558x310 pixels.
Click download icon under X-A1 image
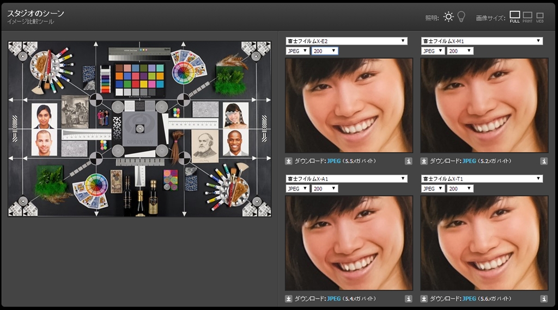289,299
